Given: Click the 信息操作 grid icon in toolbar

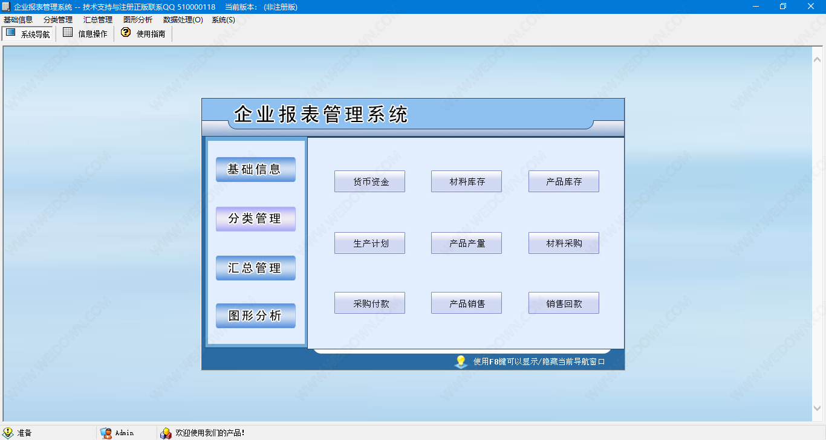Looking at the screenshot, I should pyautogui.click(x=68, y=33).
